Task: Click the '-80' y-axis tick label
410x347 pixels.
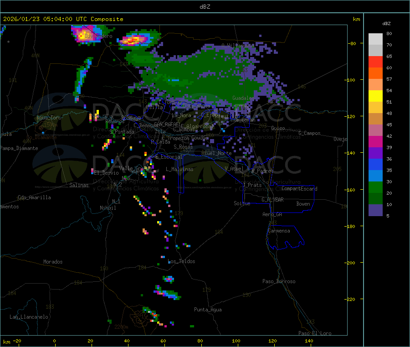Action: 352,43
